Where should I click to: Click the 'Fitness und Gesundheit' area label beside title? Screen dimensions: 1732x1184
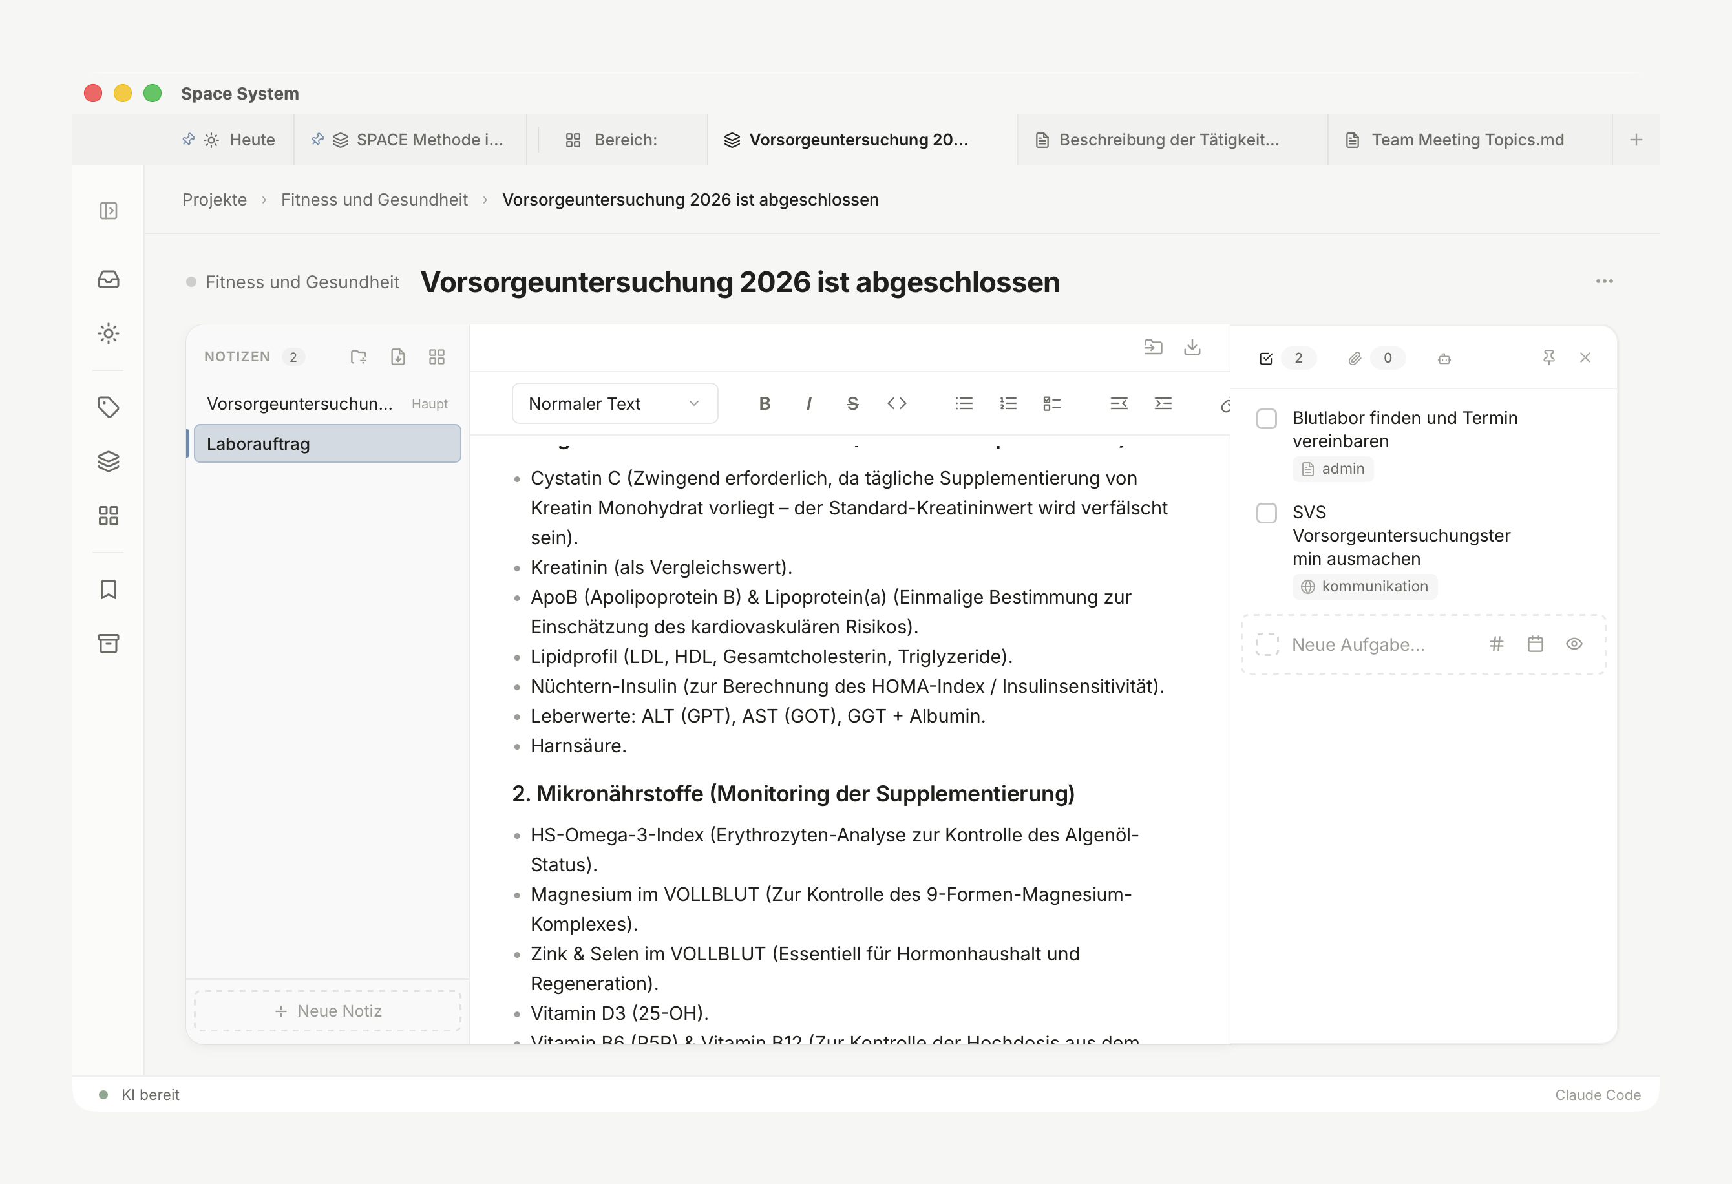pyautogui.click(x=302, y=282)
